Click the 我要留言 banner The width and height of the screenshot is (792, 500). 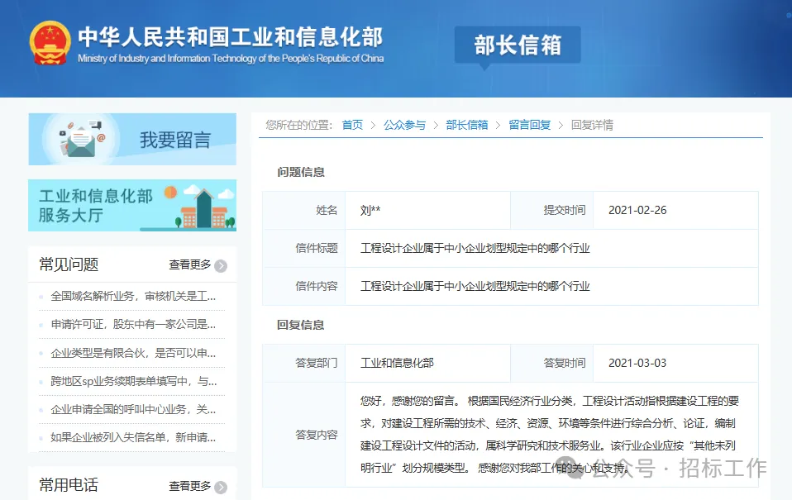[132, 140]
